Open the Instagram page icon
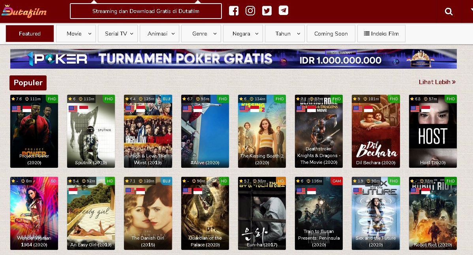473x255 pixels. (x=250, y=11)
